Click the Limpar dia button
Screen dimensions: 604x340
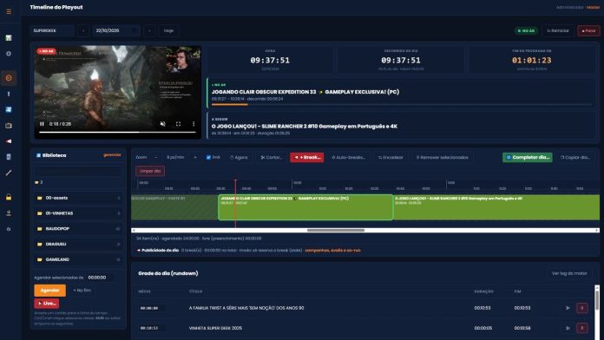150,171
